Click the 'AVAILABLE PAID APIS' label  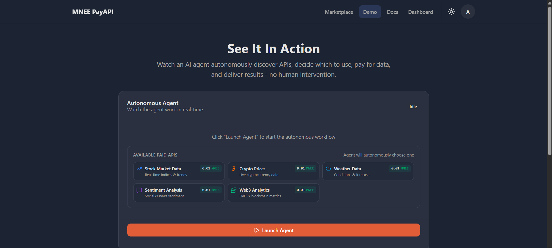pos(155,155)
